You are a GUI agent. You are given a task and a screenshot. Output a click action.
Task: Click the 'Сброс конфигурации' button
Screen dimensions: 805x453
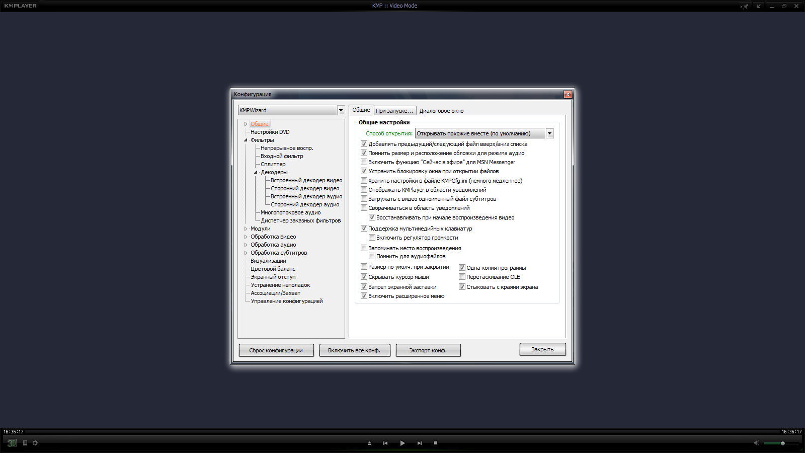click(276, 350)
